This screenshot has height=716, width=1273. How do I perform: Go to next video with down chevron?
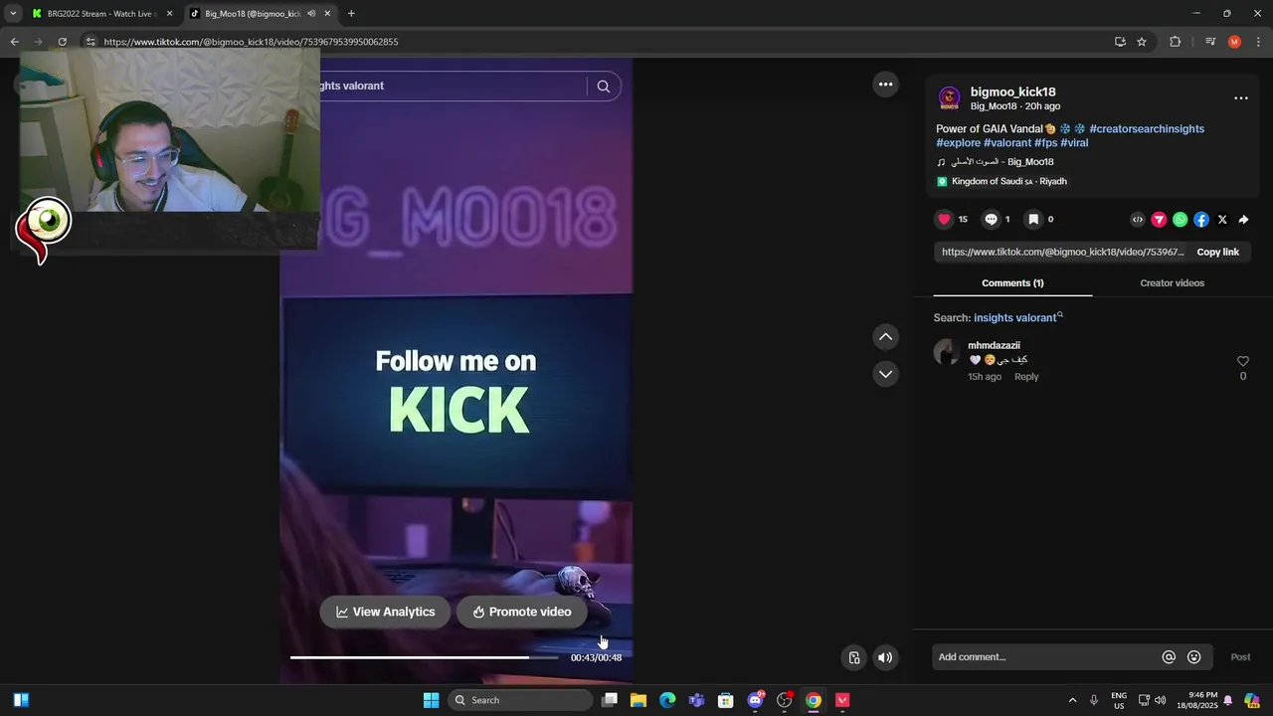[x=885, y=374]
